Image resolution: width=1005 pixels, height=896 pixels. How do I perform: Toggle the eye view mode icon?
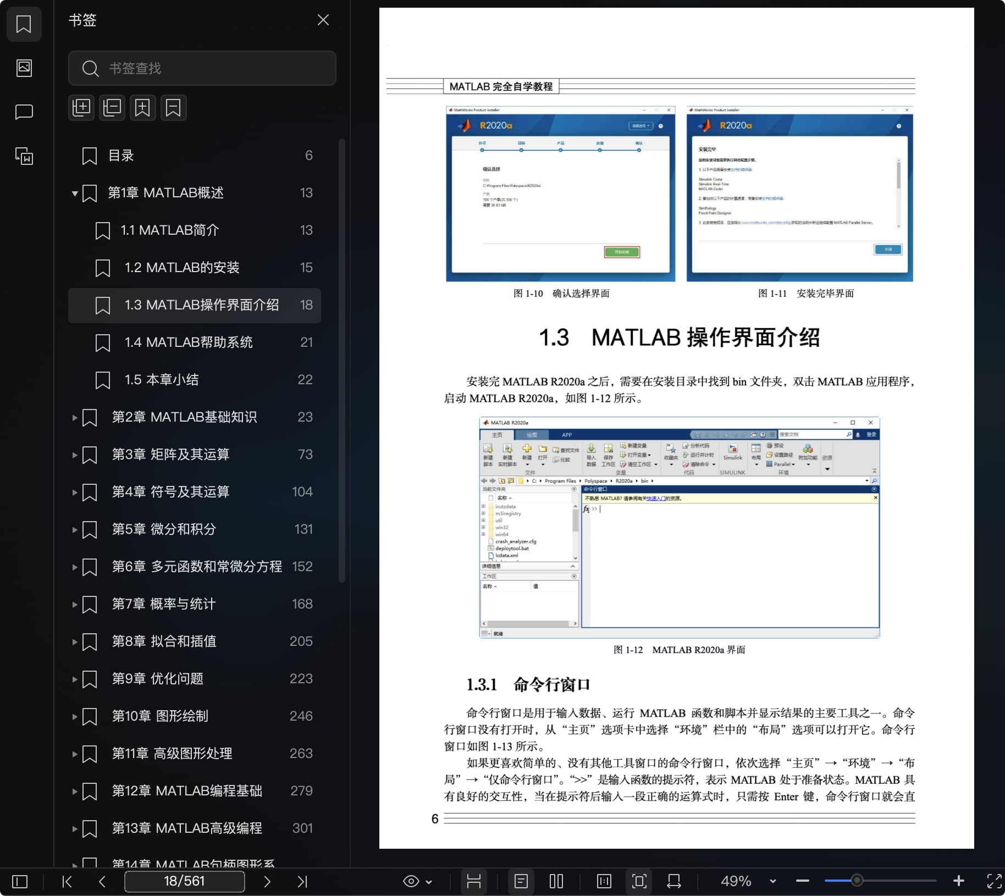click(x=411, y=882)
